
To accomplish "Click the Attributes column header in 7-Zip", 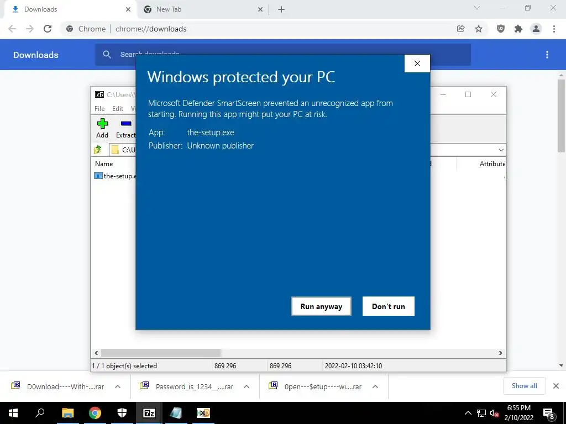I will 492,163.
